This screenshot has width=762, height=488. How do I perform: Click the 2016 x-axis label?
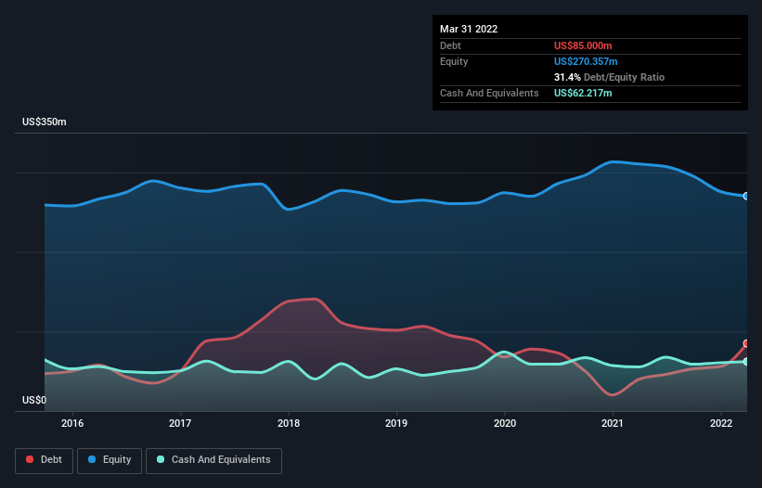tap(72, 423)
